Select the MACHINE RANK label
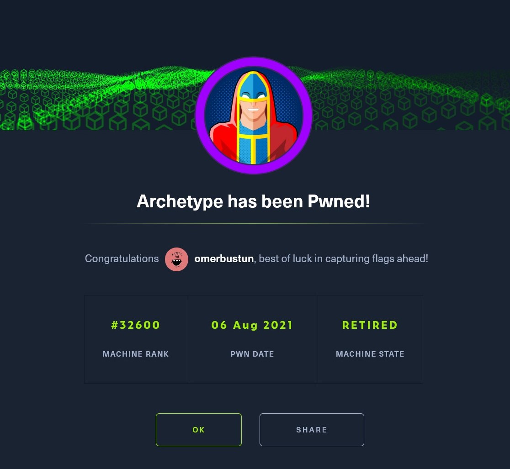The width and height of the screenshot is (510, 469). 136,354
